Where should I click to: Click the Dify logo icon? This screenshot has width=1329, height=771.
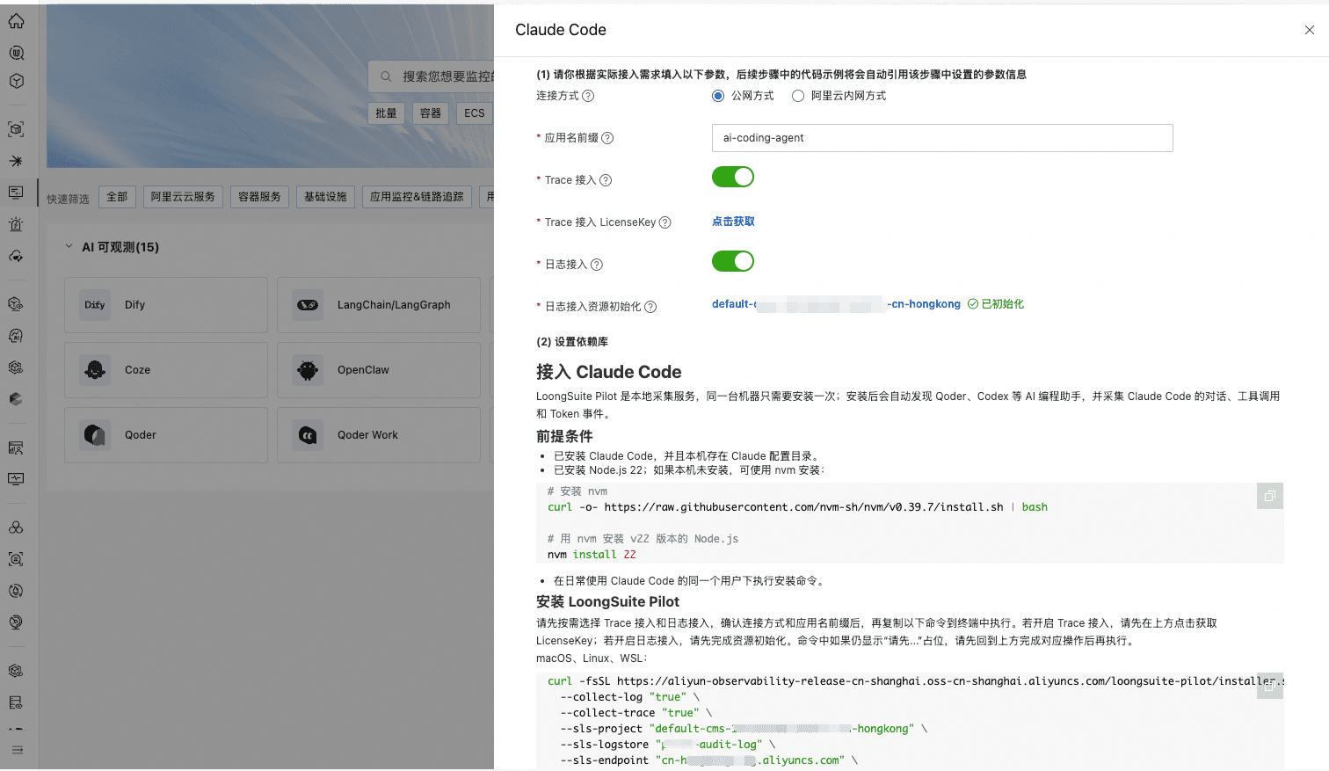95,305
